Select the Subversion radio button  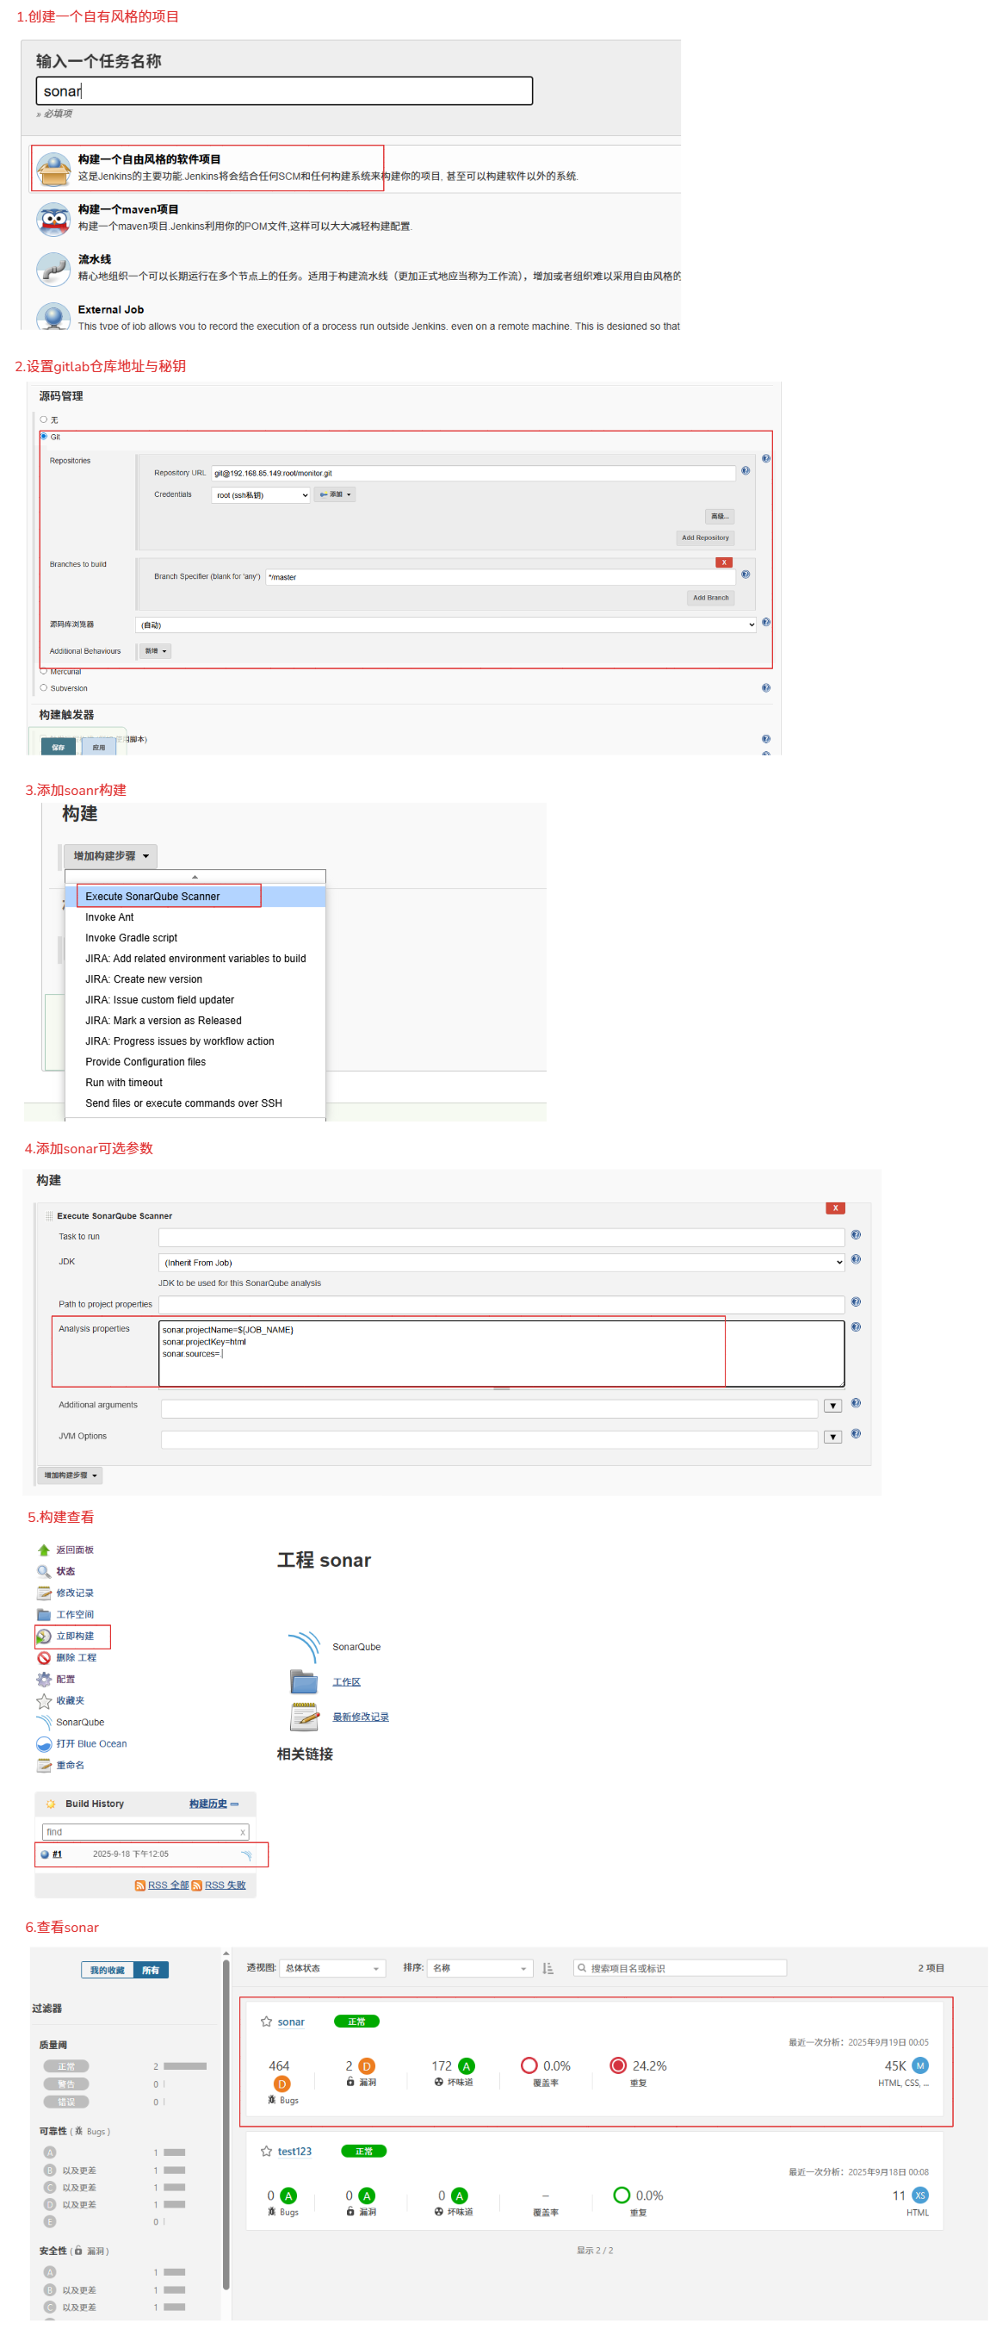coord(43,688)
